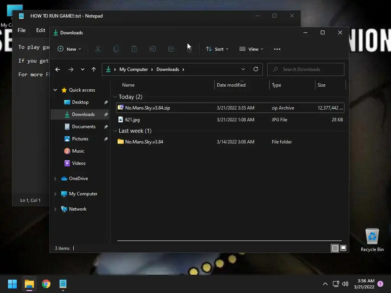Sort by the Type column header
Viewport: 391px width, 293px height.
276,85
